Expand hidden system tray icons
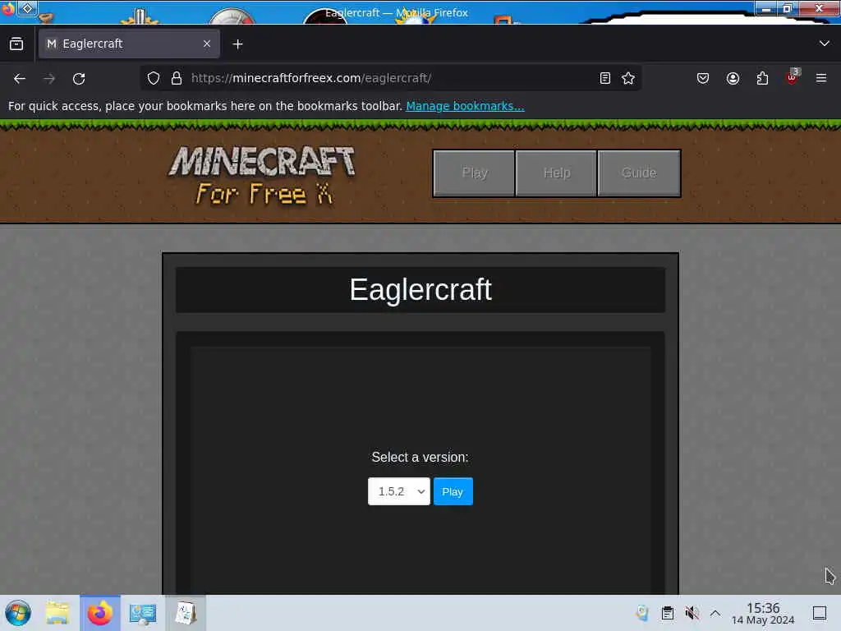The height and width of the screenshot is (631, 841). click(x=715, y=613)
